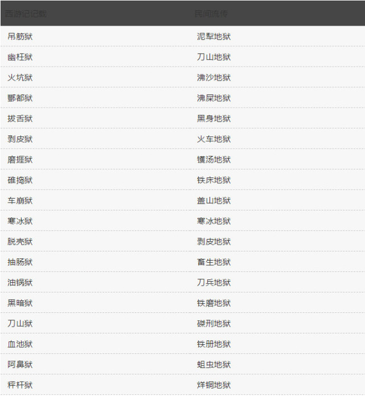This screenshot has width=365, height=396.
Task: Click the 盖山地狱 text
Action: pos(214,201)
